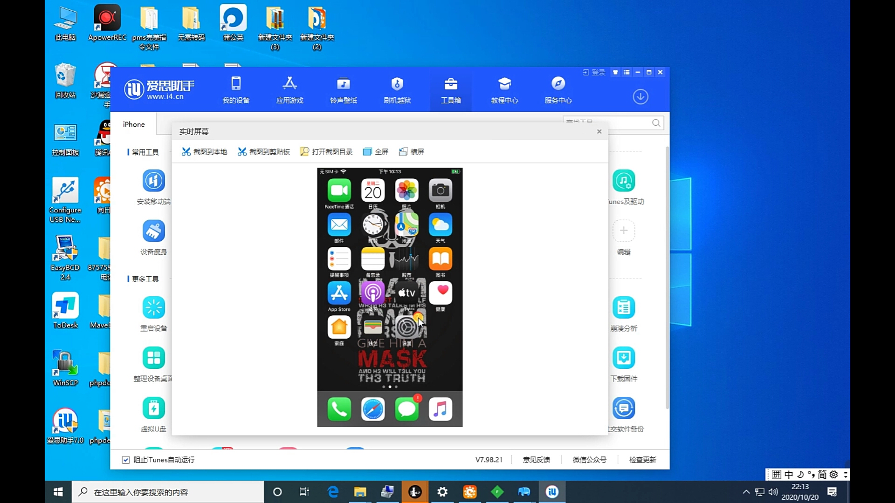Click the Apple TV app in phone mirror
The image size is (895, 503).
[x=406, y=293]
